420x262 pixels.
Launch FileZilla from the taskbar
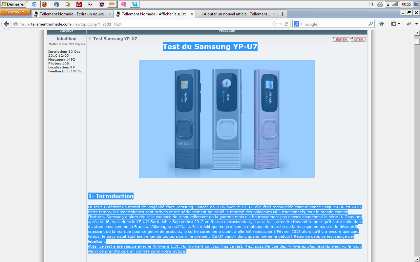pyautogui.click(x=79, y=4)
